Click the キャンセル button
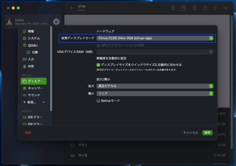This screenshot has width=236, height=166. click(x=191, y=133)
